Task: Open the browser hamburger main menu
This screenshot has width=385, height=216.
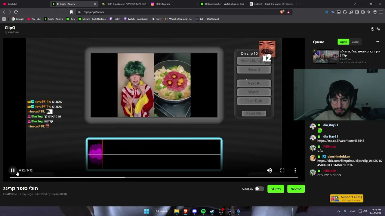Action: point(381,12)
